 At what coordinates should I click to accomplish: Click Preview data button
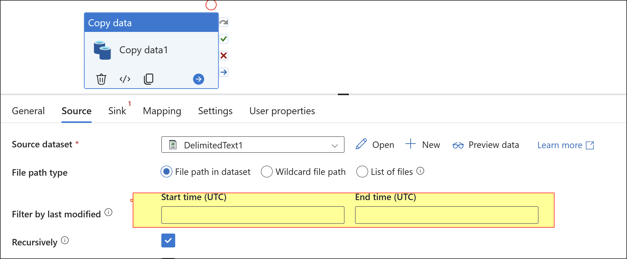pos(486,145)
